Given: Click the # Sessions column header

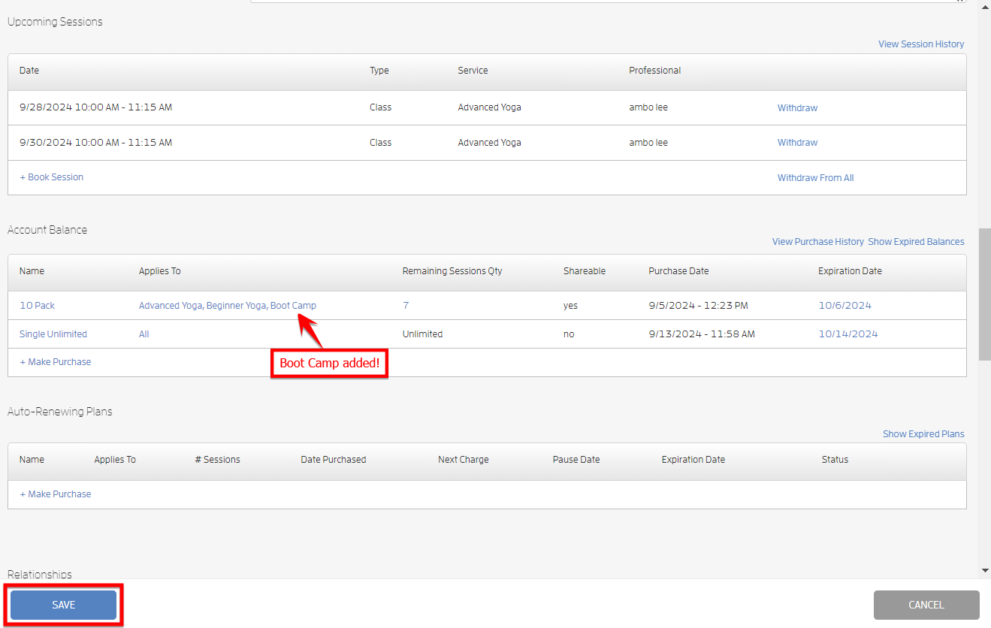Looking at the screenshot, I should [x=217, y=460].
